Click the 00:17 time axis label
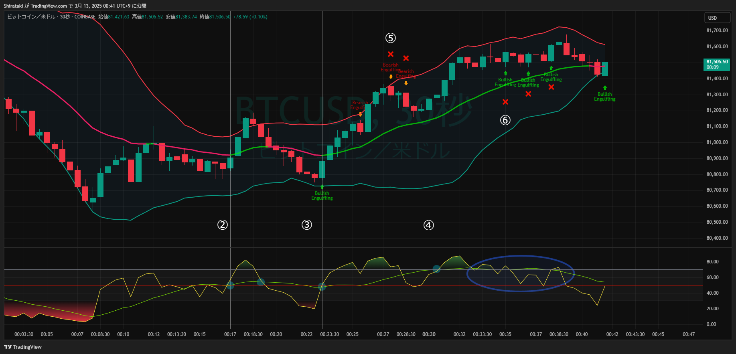 coord(230,334)
